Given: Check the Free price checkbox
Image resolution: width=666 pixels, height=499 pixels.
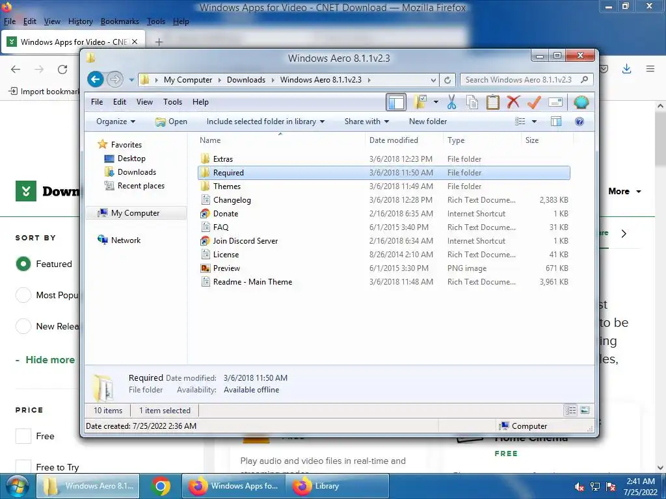Looking at the screenshot, I should [x=23, y=436].
